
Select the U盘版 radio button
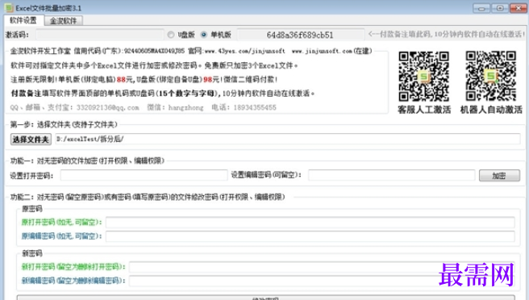[x=171, y=35]
